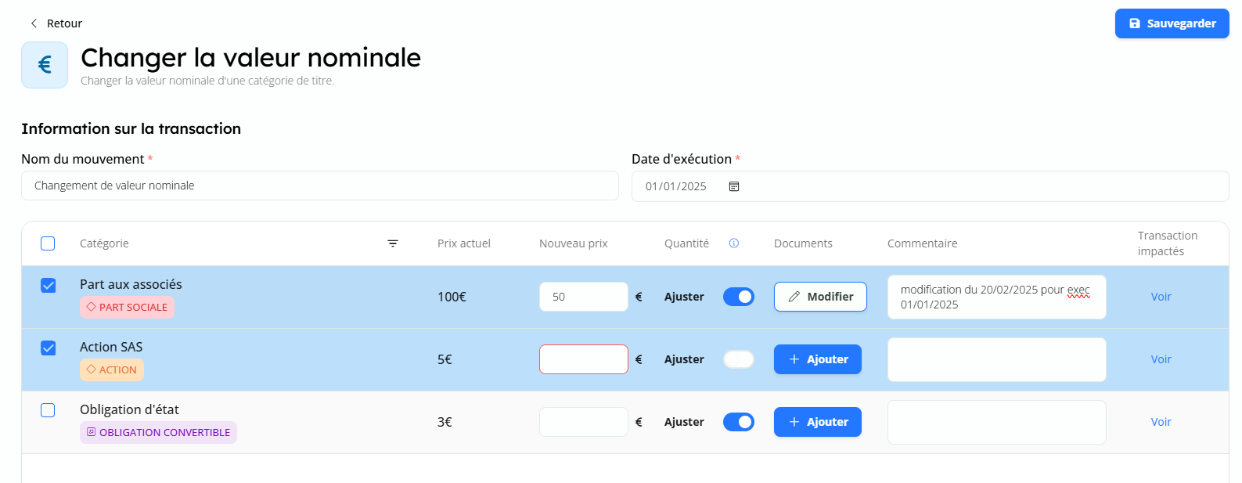This screenshot has height=483, width=1242.
Task: Click the calendar icon in execution date
Action: [734, 186]
